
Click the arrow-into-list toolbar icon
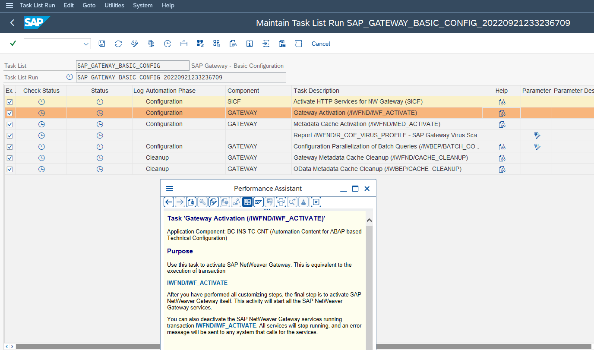pyautogui.click(x=266, y=44)
